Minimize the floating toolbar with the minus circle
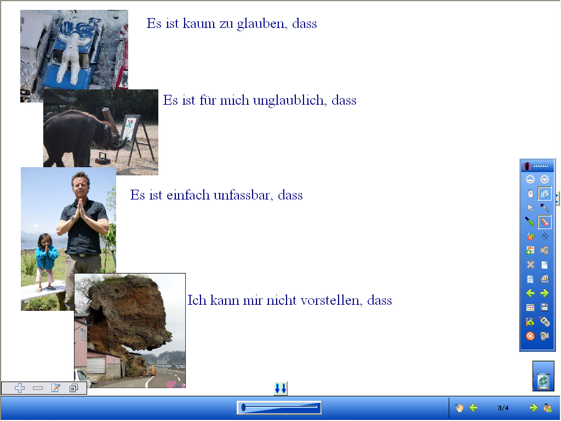This screenshot has height=421, width=561. tap(530, 179)
